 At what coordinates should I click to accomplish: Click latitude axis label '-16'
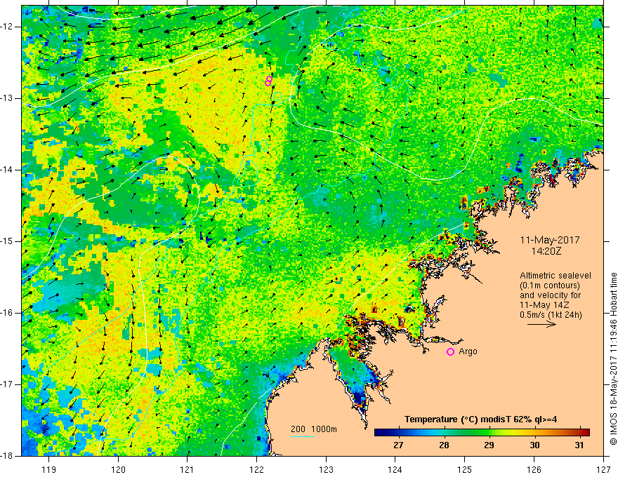8,312
